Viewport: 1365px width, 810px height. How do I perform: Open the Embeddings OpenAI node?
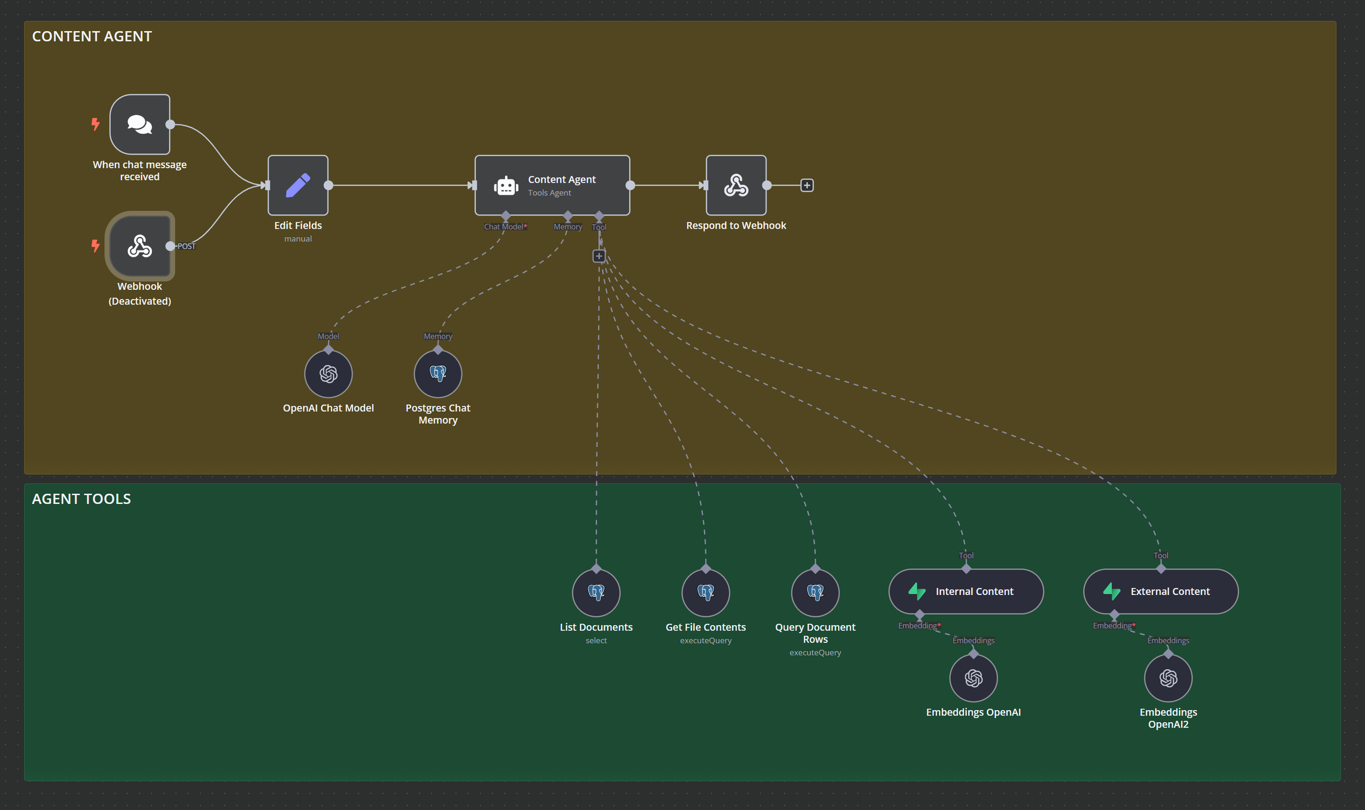tap(973, 678)
